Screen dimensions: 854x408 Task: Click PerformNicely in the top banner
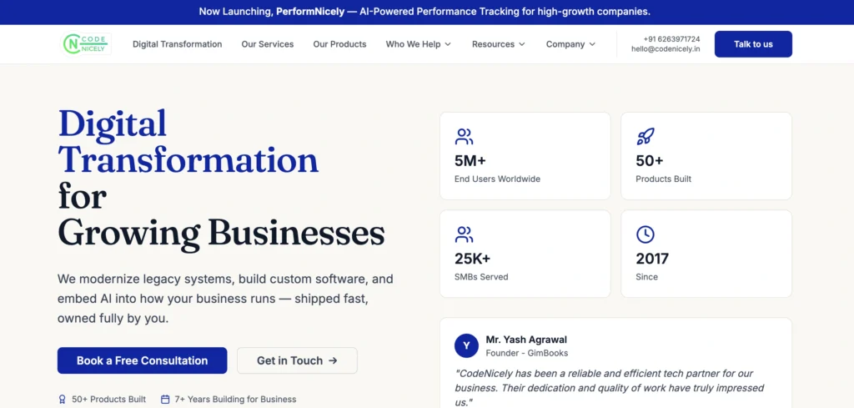[310, 12]
